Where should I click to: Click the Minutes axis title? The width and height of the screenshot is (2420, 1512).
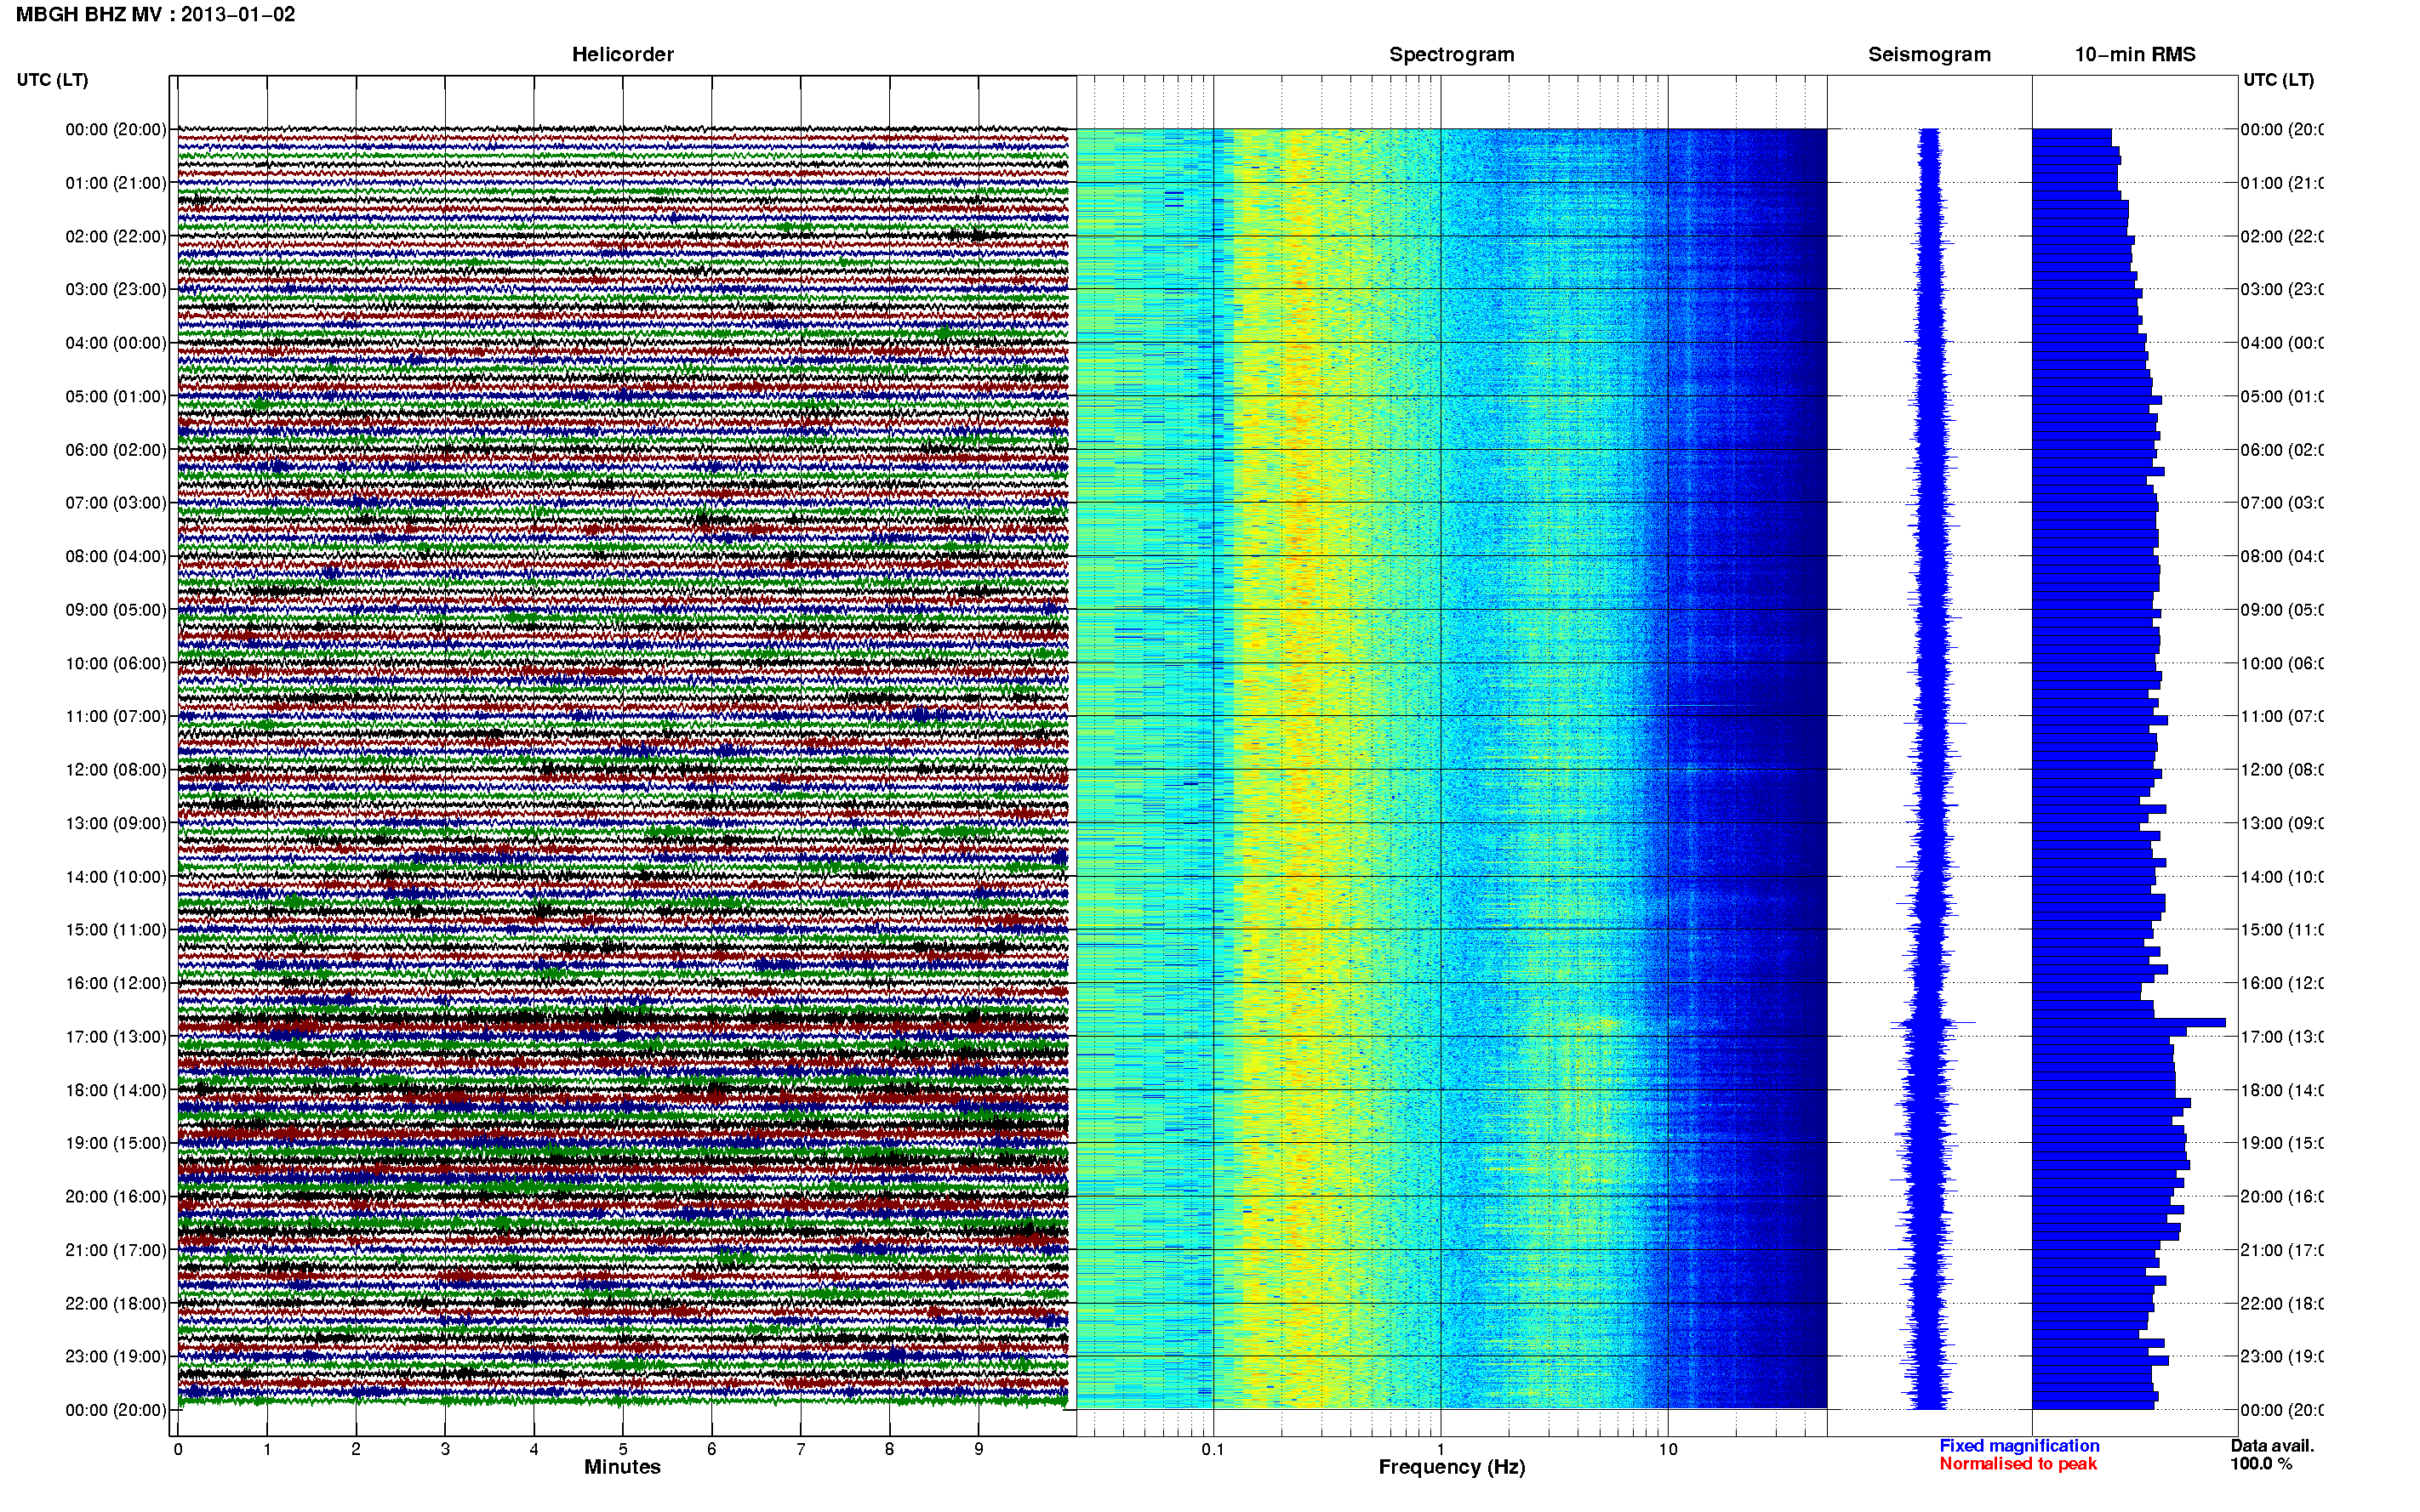(x=622, y=1467)
